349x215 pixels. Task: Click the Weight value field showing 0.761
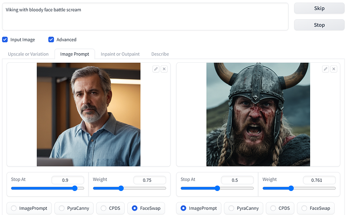point(319,180)
